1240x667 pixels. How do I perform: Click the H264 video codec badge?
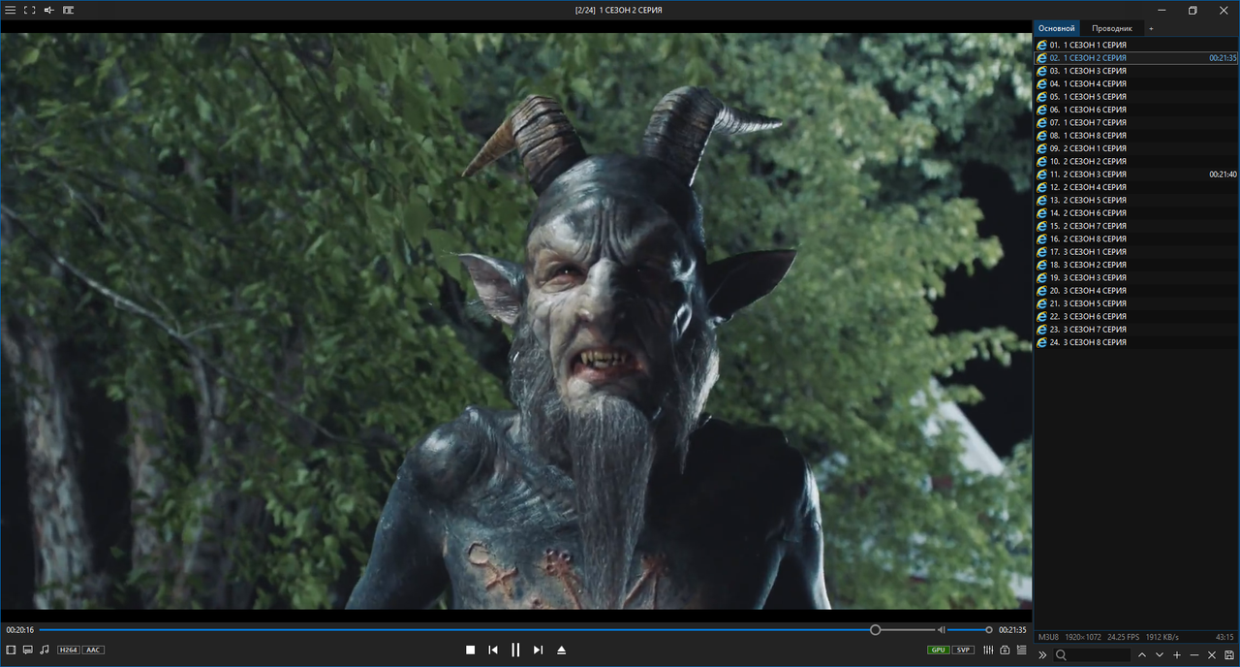[x=68, y=650]
